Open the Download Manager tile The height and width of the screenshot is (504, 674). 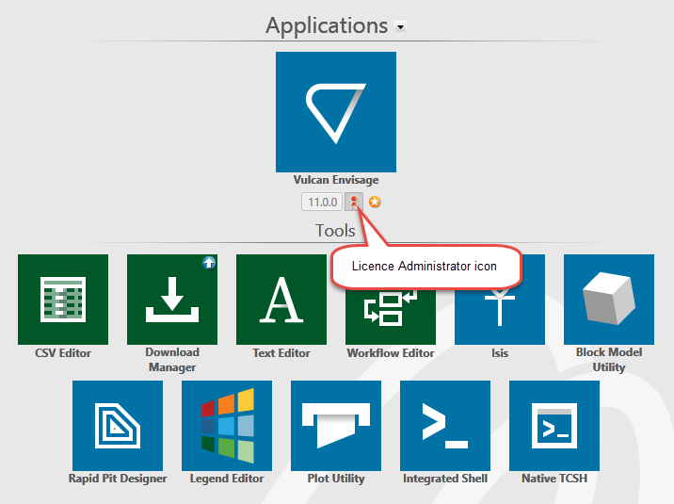pyautogui.click(x=172, y=300)
